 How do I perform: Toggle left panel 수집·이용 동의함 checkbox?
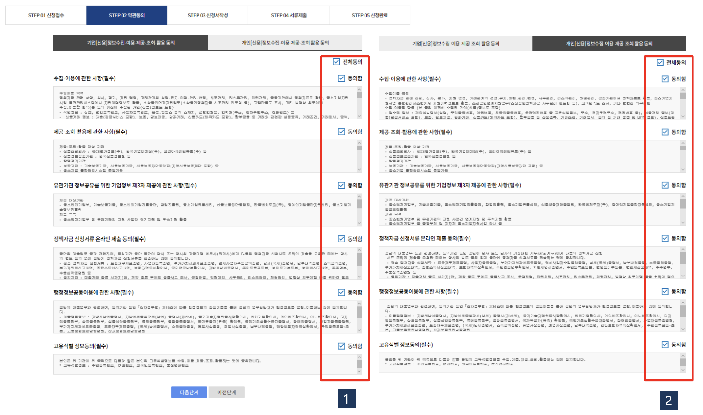click(x=341, y=78)
